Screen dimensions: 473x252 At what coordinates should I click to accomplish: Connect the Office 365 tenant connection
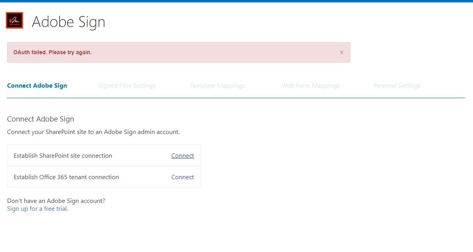point(182,177)
